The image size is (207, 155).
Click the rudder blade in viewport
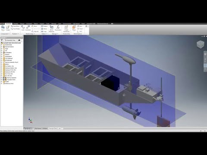pos(163,121)
